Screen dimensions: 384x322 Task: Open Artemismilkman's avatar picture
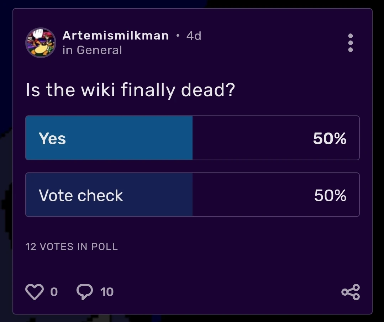(x=41, y=43)
